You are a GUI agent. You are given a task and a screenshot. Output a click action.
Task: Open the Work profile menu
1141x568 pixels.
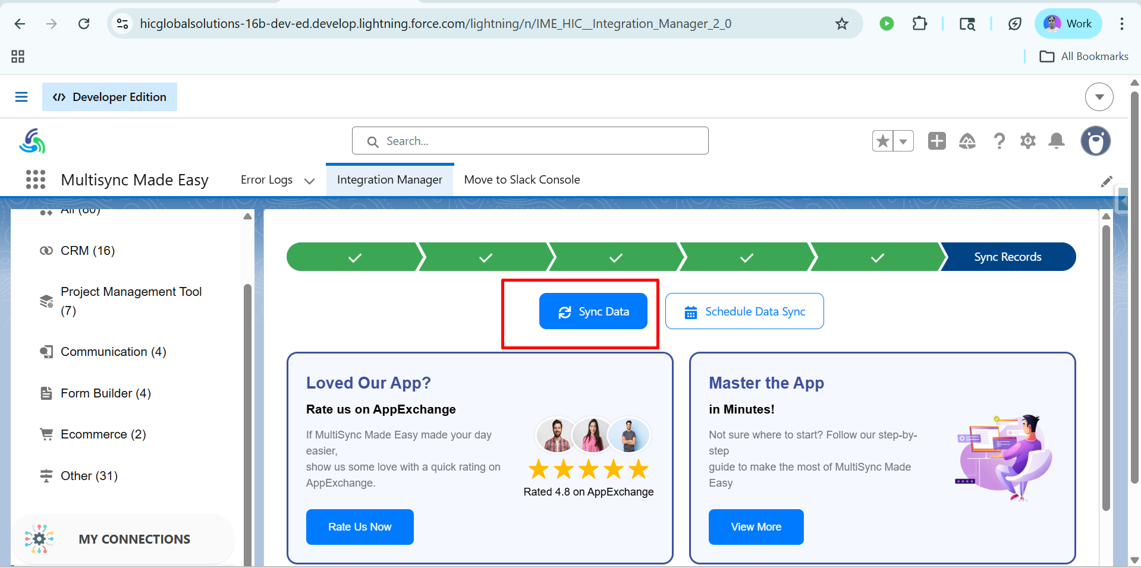(x=1068, y=24)
